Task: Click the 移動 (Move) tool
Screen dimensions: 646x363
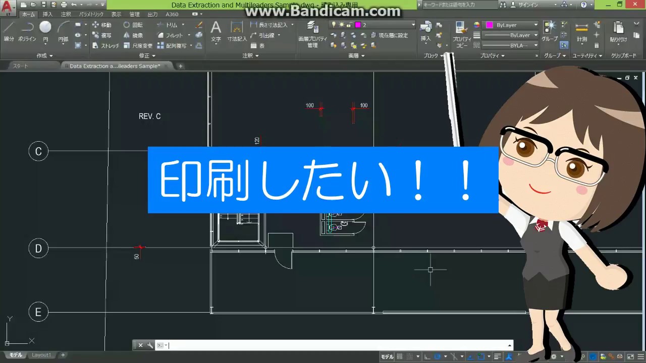Action: tap(101, 25)
